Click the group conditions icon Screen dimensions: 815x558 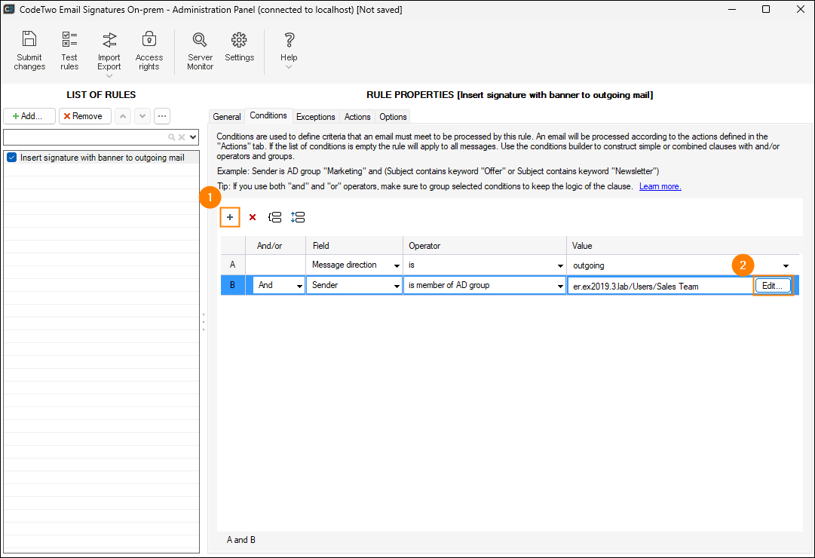(275, 217)
